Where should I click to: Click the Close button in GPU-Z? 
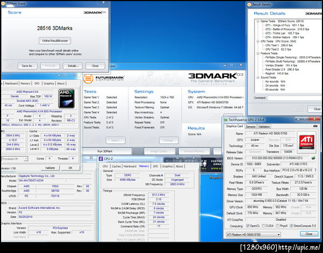click(309, 234)
